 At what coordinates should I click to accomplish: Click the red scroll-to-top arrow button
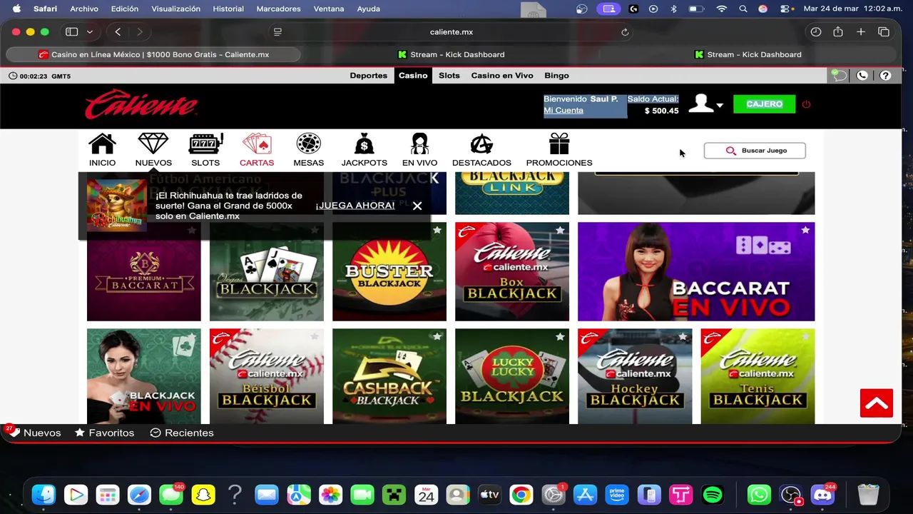click(877, 403)
